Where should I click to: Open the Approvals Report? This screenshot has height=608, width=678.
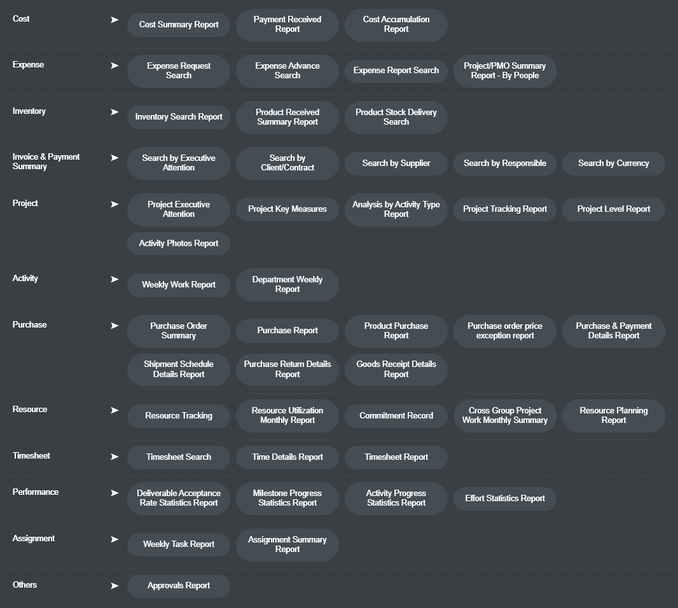[179, 586]
